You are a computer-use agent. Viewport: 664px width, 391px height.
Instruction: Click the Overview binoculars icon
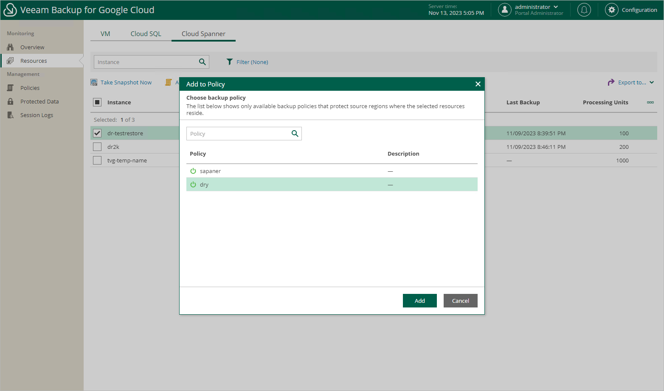tap(10, 47)
